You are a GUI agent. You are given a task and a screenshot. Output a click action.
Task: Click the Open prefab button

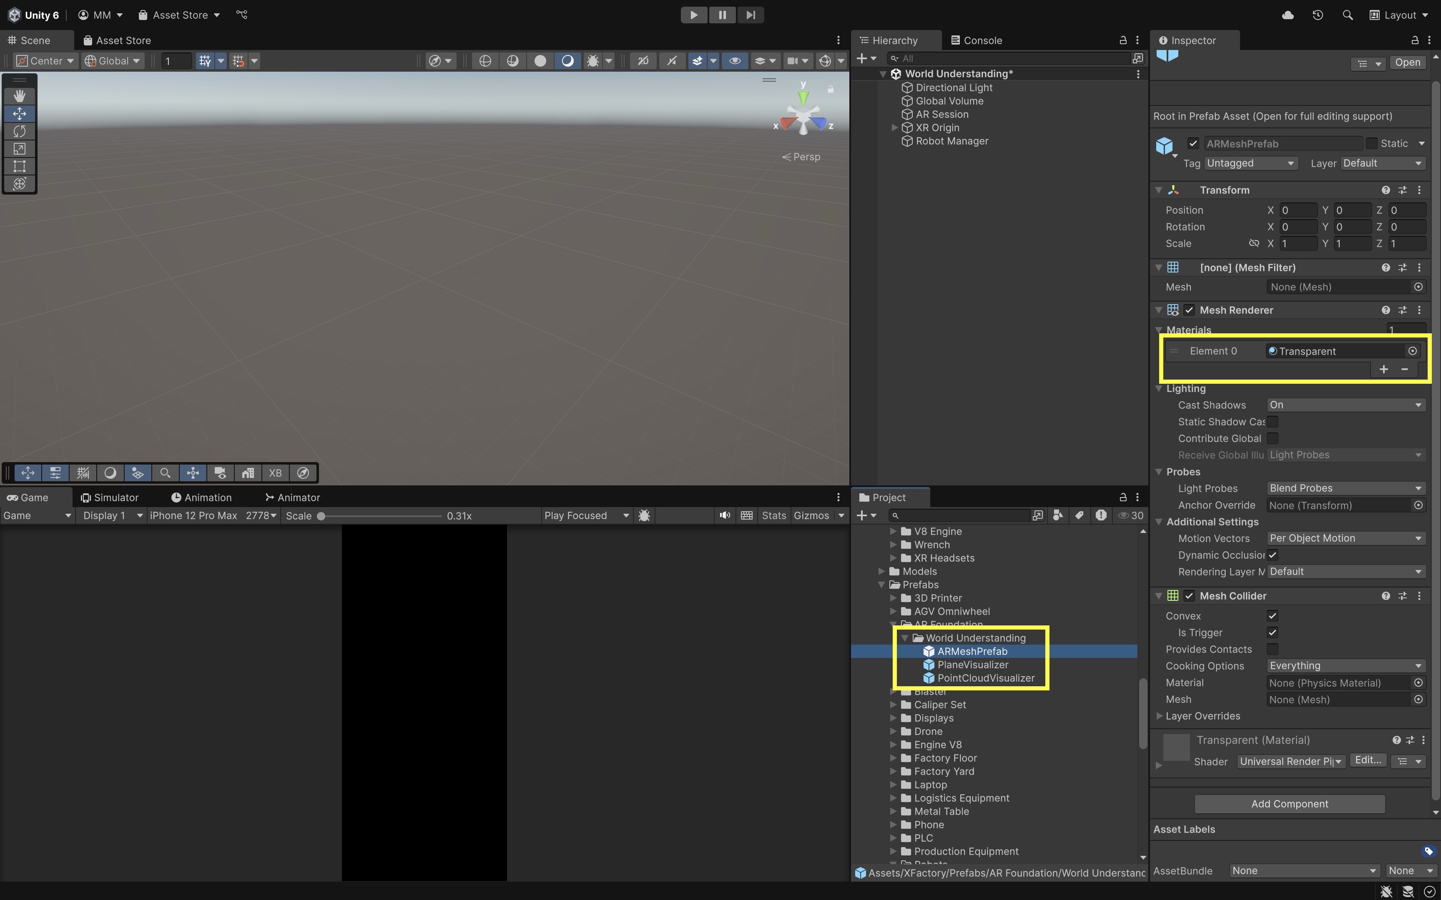click(x=1407, y=62)
